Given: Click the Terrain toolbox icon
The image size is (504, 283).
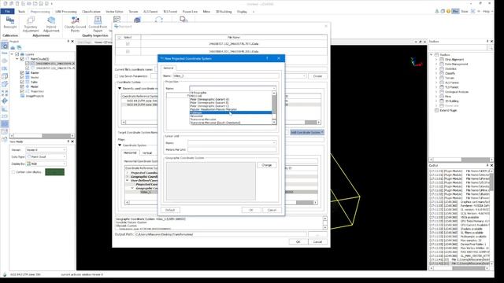Looking at the screenshot, I should click(442, 78).
